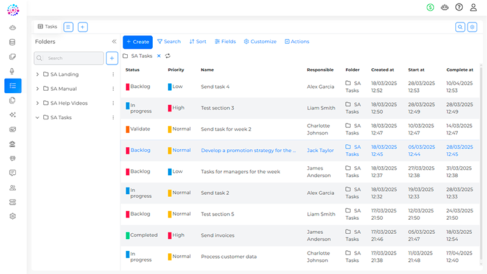Open the image gallery sidebar icon
Screen dimensions: 487x274
click(12, 129)
